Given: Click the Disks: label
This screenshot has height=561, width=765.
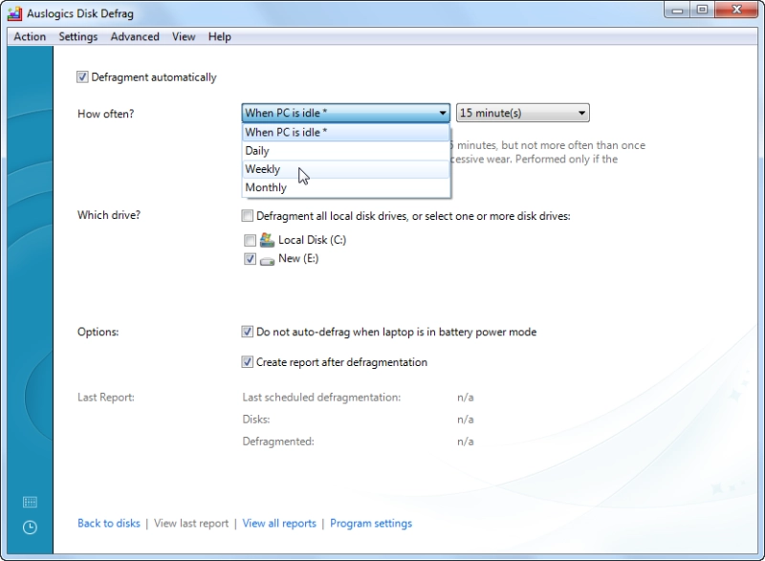Looking at the screenshot, I should coord(256,420).
